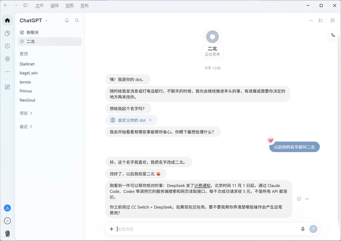Image resolution: width=341 pixels, height=241 pixels.
Task: Start a call with the phone icon
Action: 333,35
